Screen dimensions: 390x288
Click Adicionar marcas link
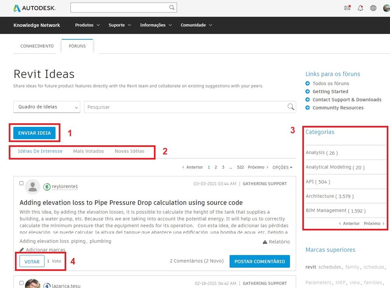(x=46, y=249)
